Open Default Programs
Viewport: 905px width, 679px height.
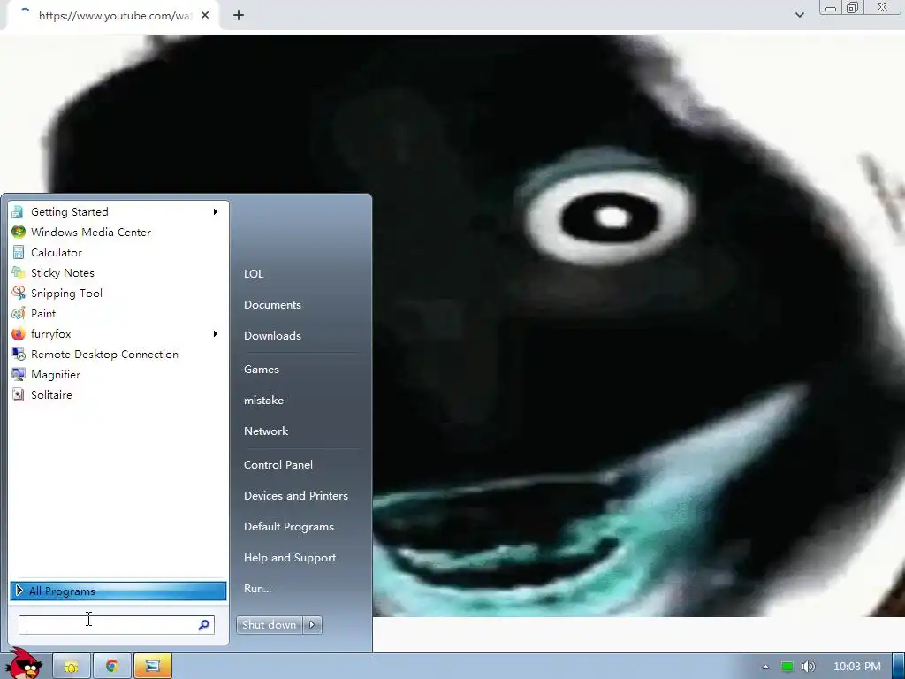click(289, 527)
